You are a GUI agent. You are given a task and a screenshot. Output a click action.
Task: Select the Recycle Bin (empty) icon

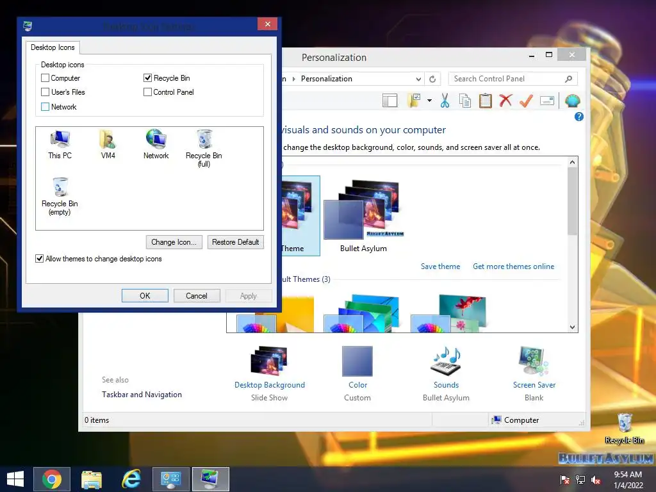click(x=60, y=196)
